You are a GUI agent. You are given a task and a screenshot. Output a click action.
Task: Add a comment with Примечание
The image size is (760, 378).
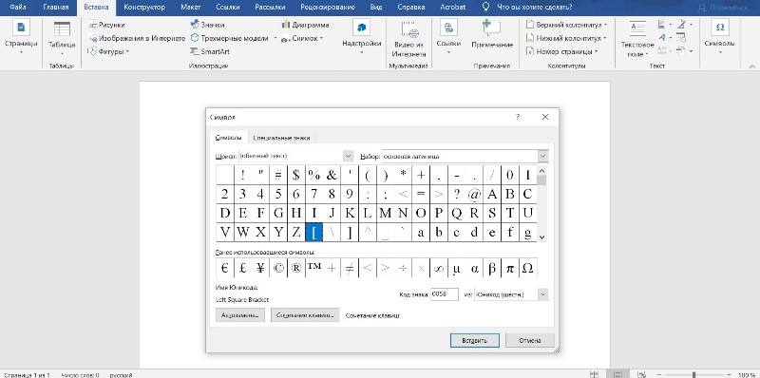pyautogui.click(x=492, y=34)
